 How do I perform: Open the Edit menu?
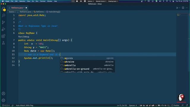coord(16,1)
